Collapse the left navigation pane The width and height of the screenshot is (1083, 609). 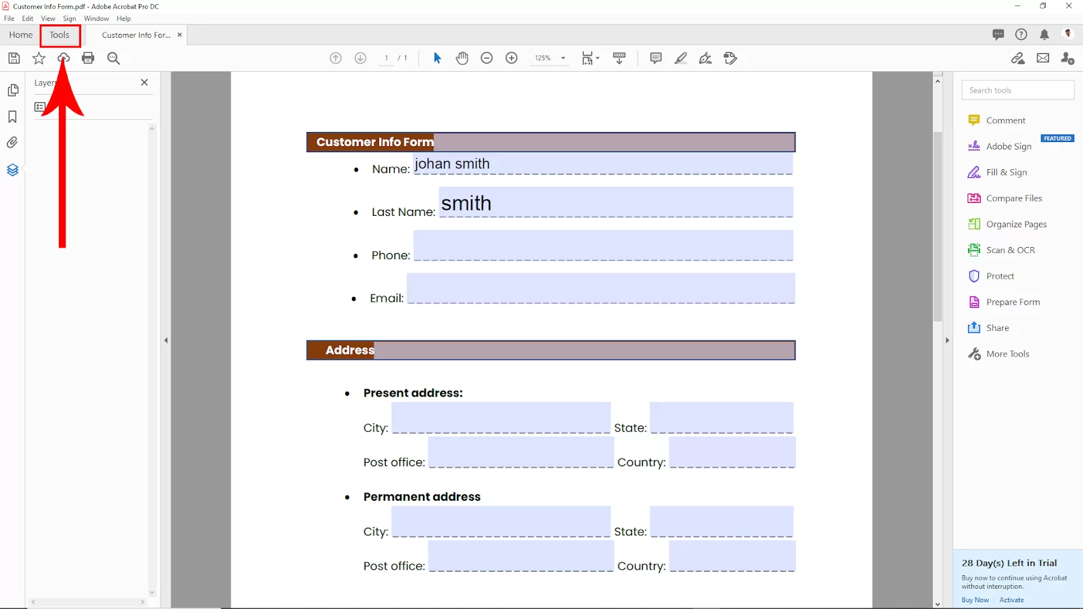coord(166,340)
